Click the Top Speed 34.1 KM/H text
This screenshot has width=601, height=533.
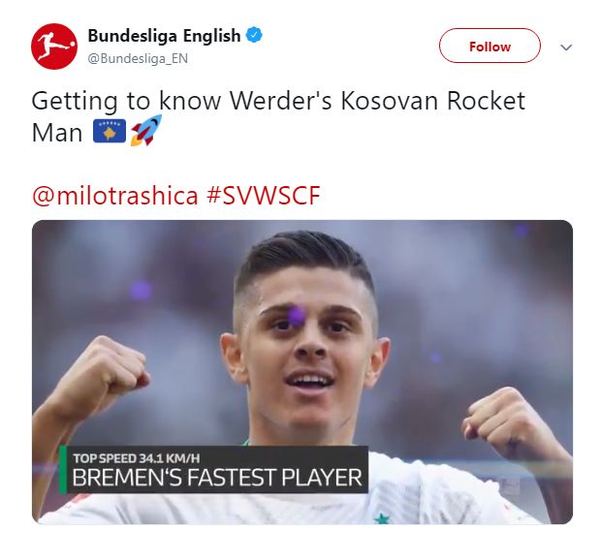137,458
